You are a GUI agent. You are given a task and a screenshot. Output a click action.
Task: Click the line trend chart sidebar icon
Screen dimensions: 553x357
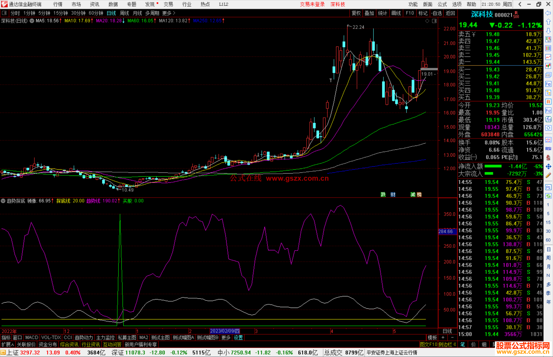pyautogui.click(x=548, y=57)
